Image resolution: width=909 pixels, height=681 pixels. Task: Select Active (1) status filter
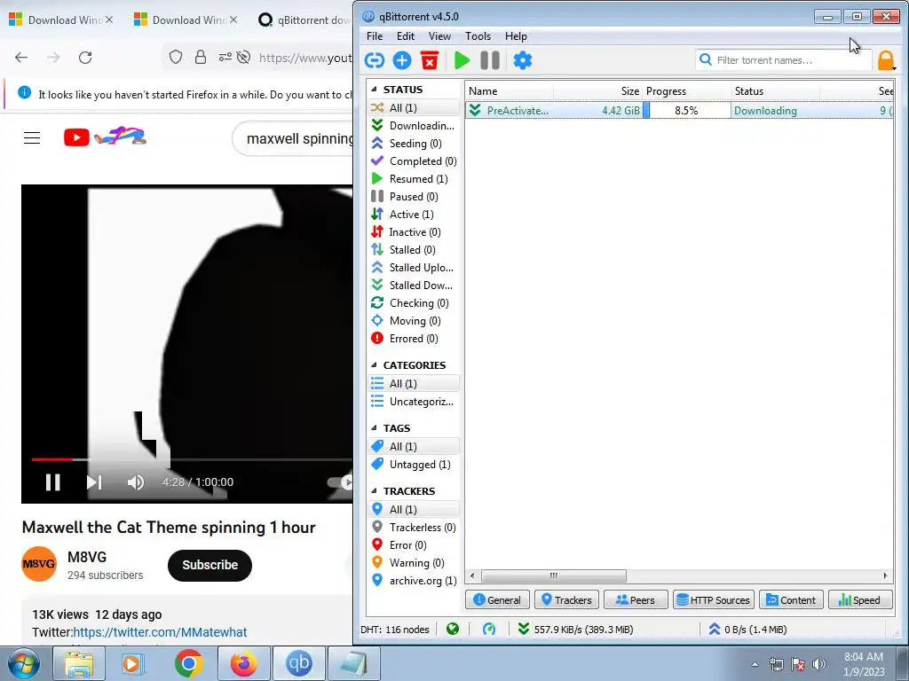pos(414,215)
